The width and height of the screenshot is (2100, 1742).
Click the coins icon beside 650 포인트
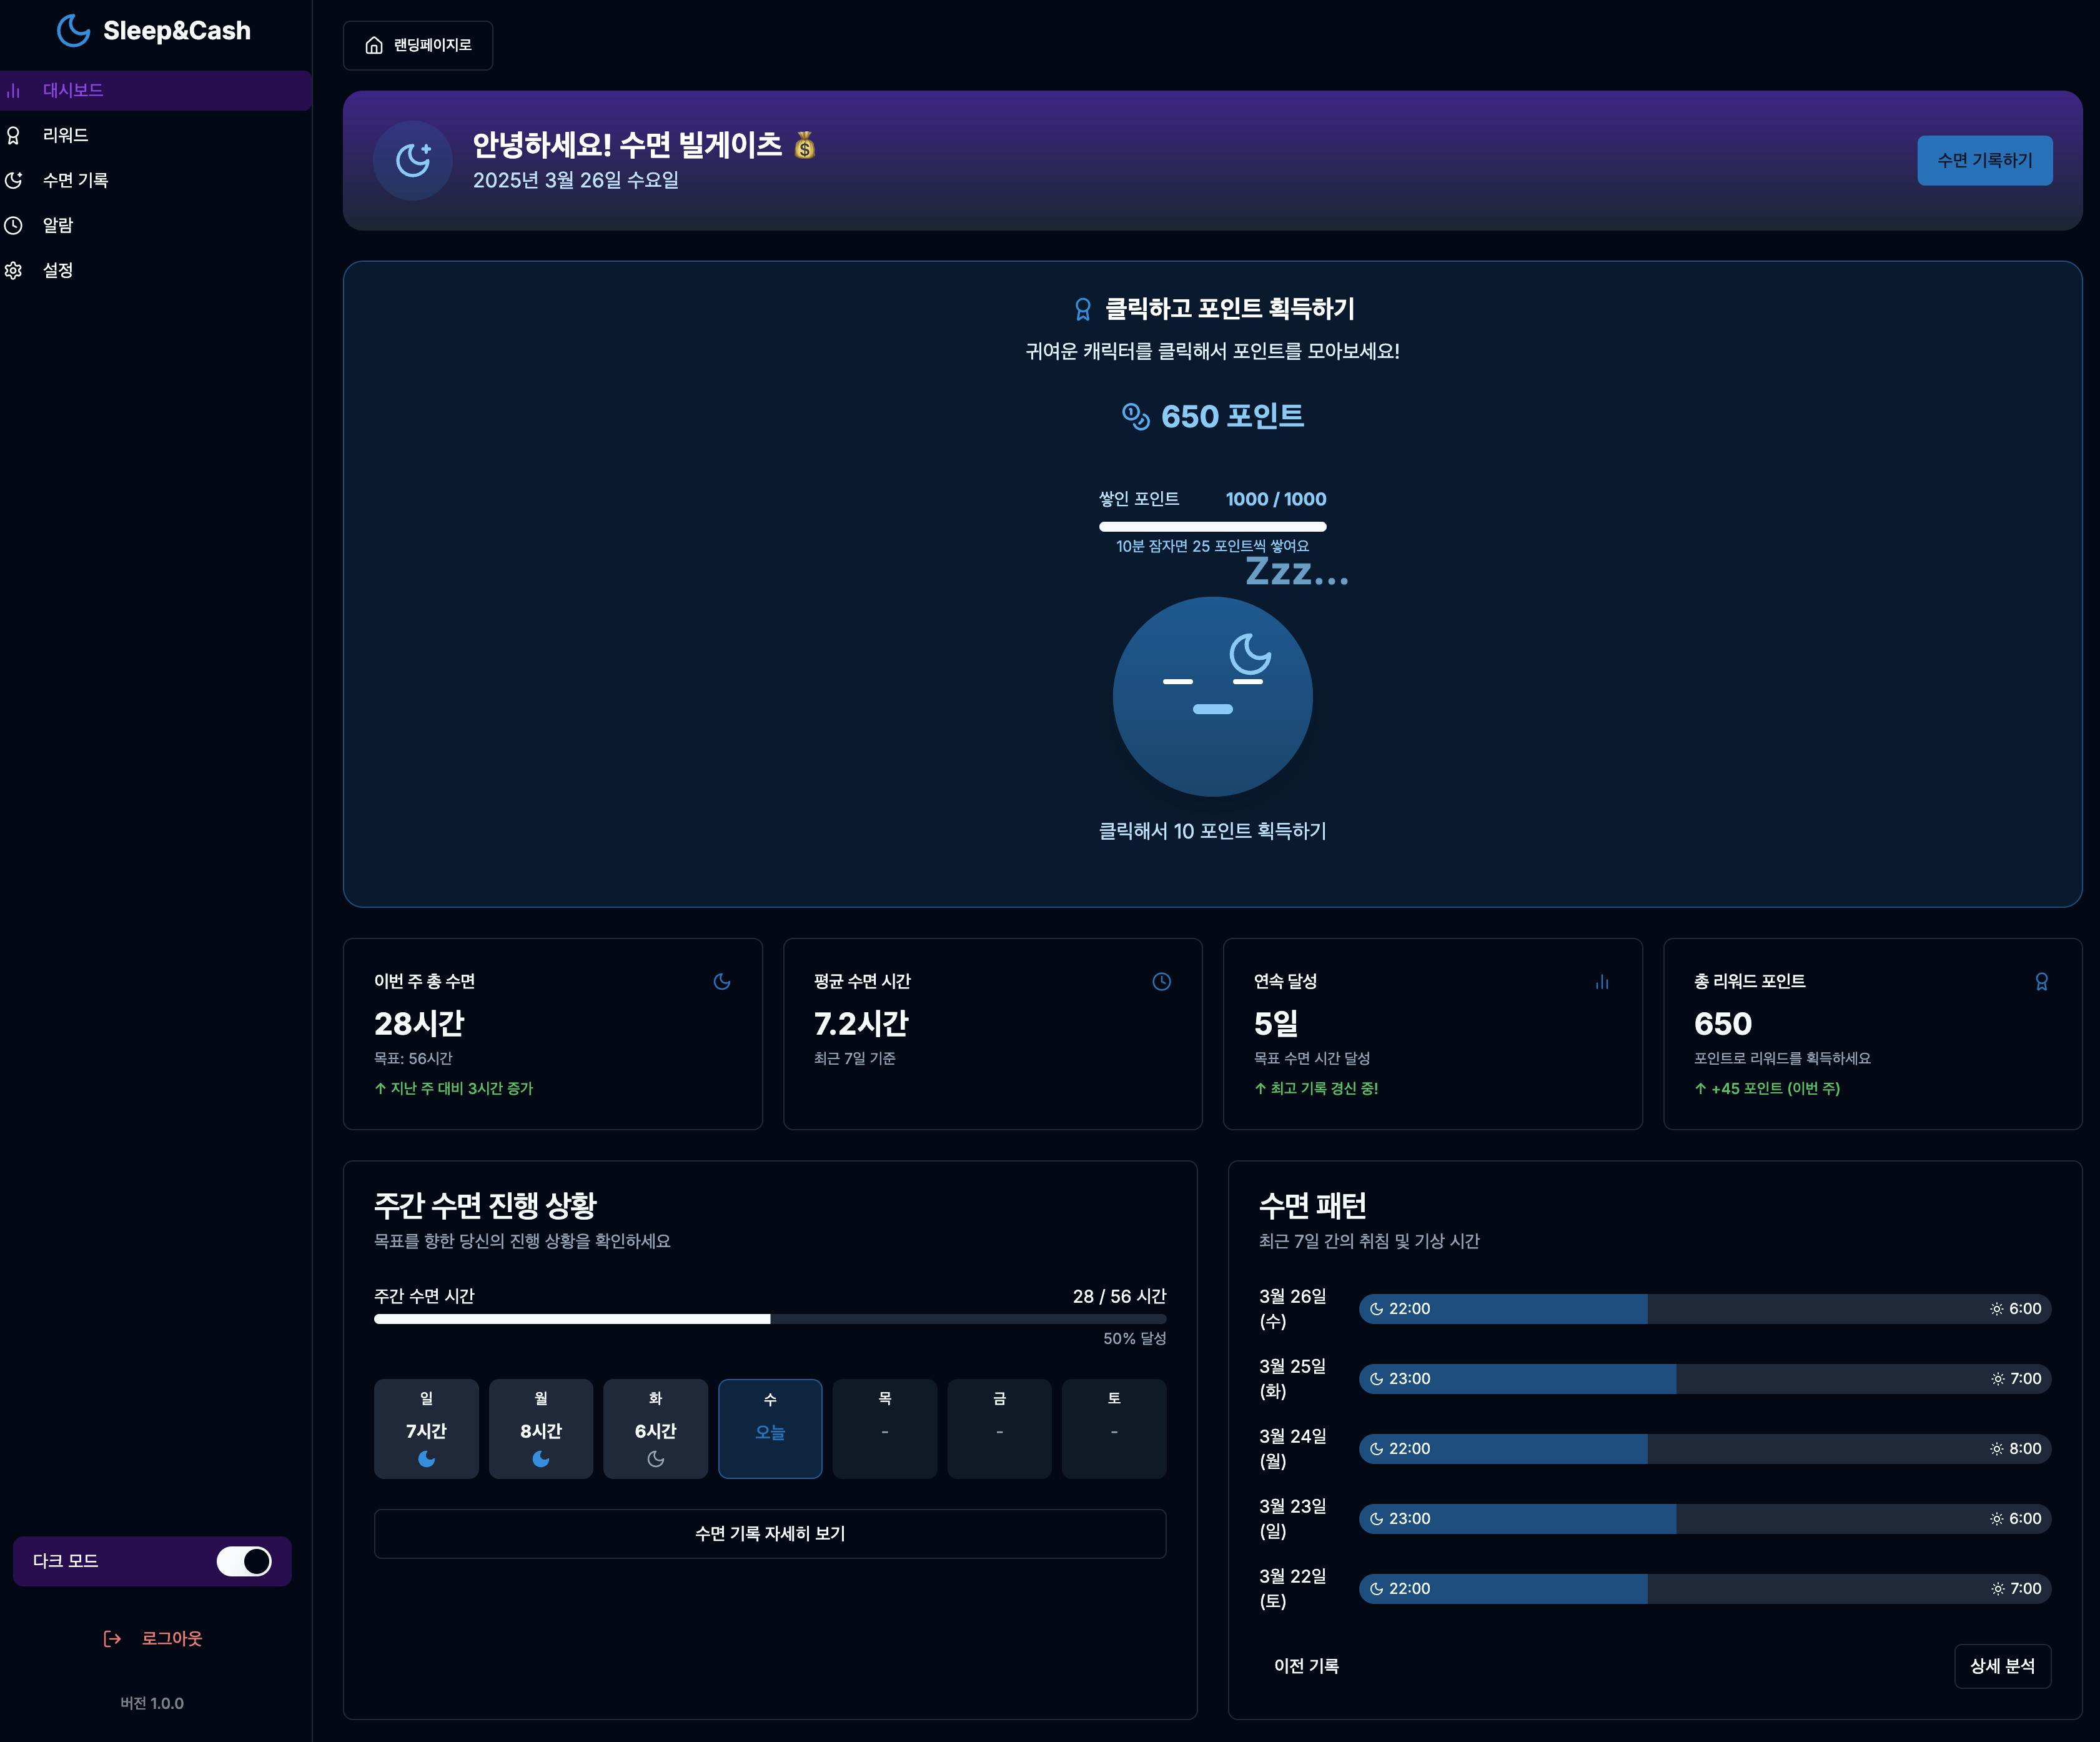click(1135, 416)
